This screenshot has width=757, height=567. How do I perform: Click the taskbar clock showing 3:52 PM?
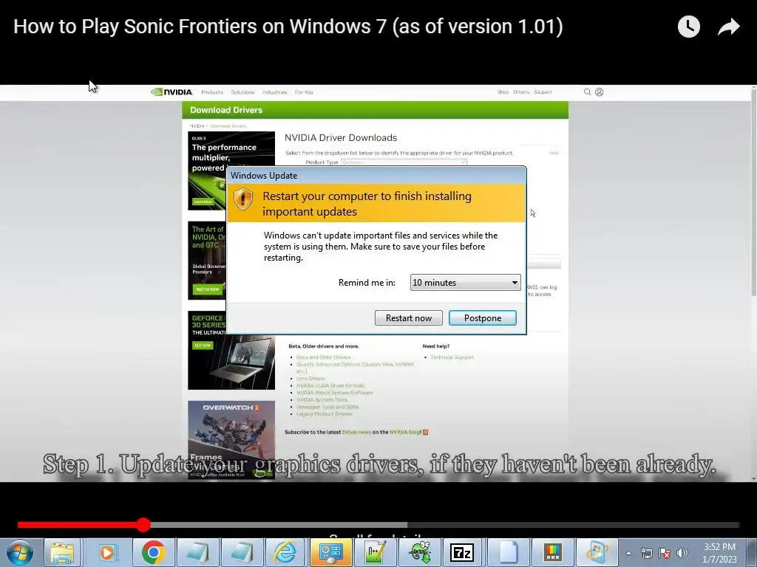point(719,553)
